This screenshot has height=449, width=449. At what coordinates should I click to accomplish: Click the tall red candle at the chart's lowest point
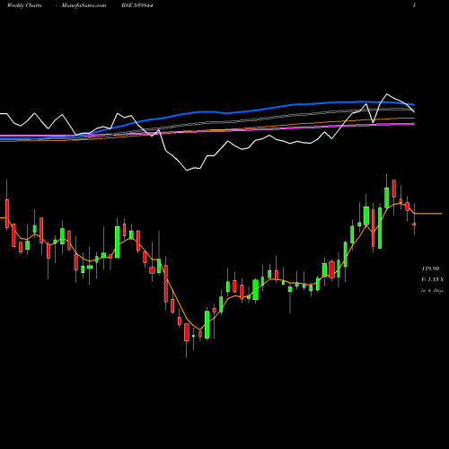click(187, 332)
